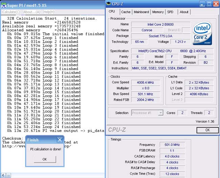Click OK in the Finish dialog
Screen dimensions: 220x178
(x=45, y=159)
